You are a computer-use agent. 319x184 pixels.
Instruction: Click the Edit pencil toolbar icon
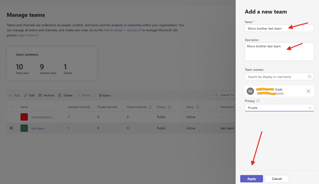(x=26, y=95)
